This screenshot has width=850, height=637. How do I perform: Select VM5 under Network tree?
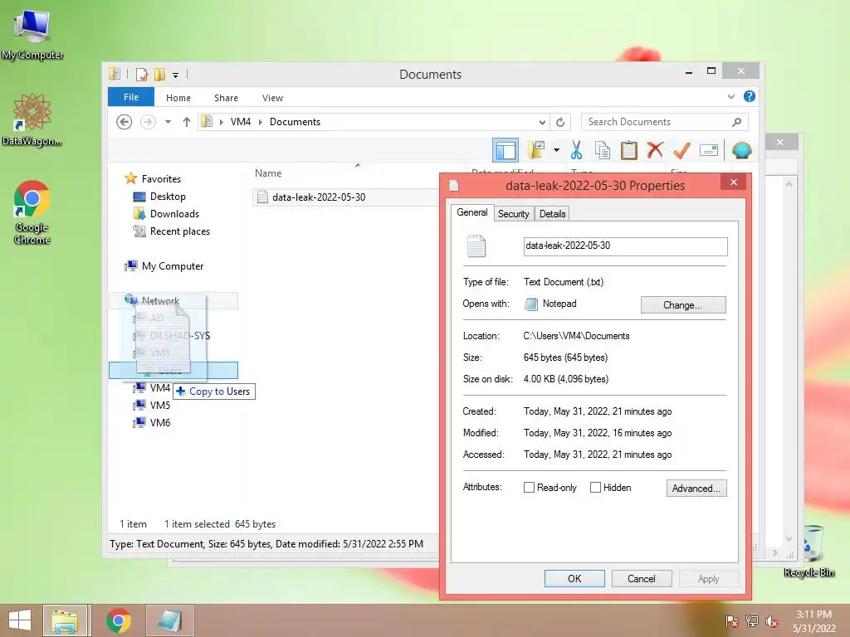153,405
